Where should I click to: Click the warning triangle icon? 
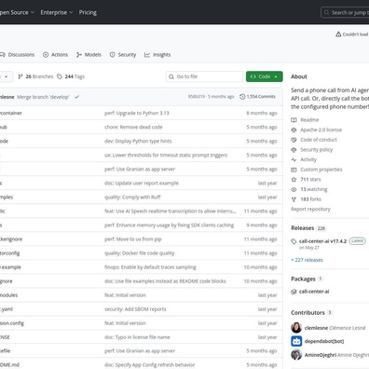coord(338,34)
